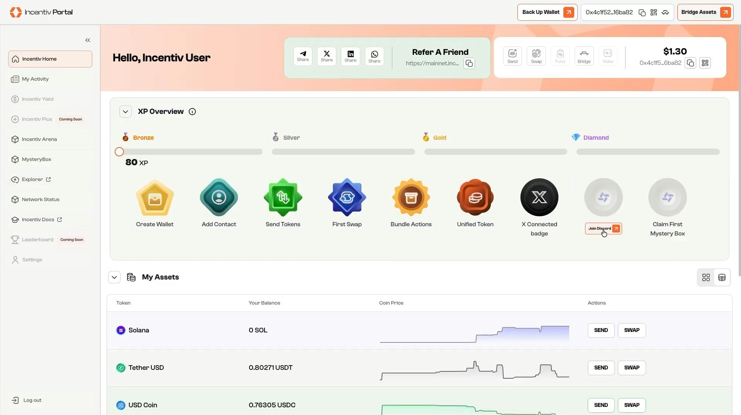Screen dimensions: 741x415
Task: Show the QR code under the $1.30 balance
Action: point(705,63)
